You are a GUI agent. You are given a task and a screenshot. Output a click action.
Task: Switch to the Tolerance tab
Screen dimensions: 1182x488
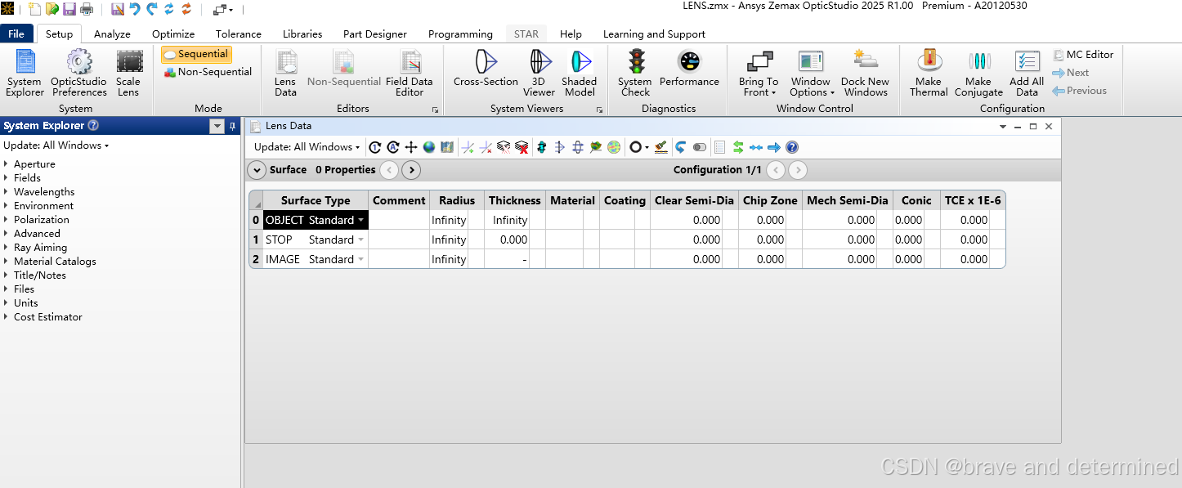pos(239,34)
